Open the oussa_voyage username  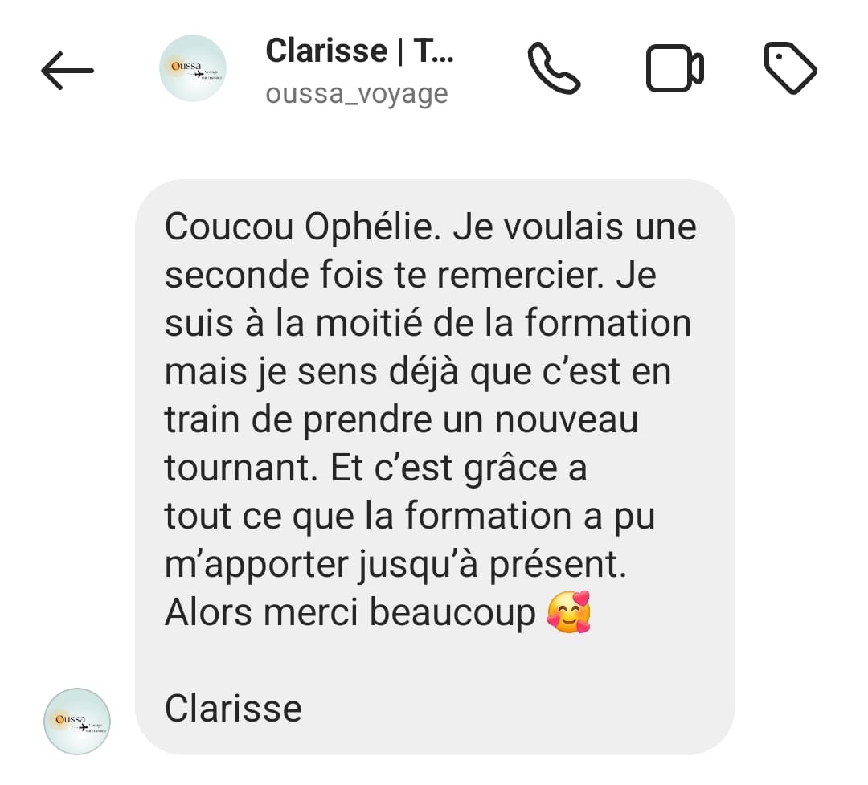click(357, 94)
